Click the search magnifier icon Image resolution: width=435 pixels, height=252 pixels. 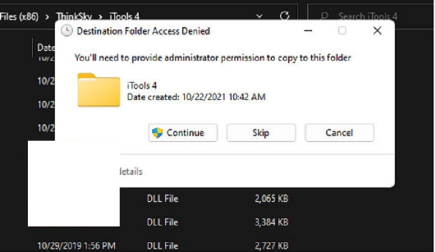[324, 16]
